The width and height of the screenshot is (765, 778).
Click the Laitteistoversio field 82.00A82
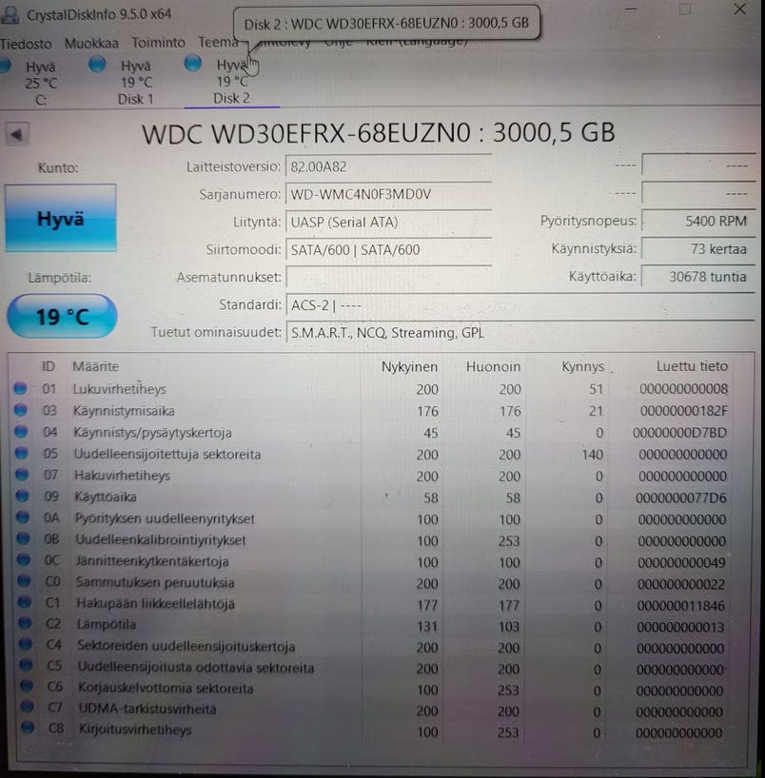click(x=389, y=166)
